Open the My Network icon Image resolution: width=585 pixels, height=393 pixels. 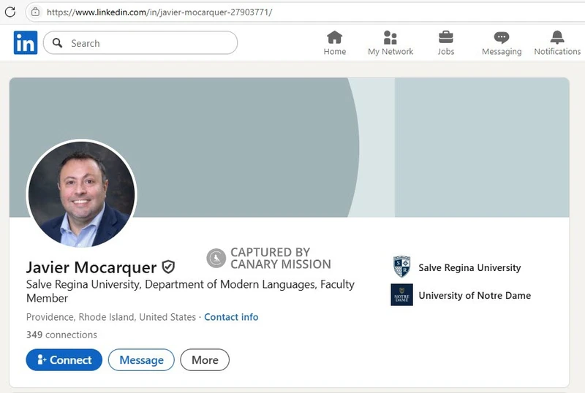pyautogui.click(x=390, y=38)
